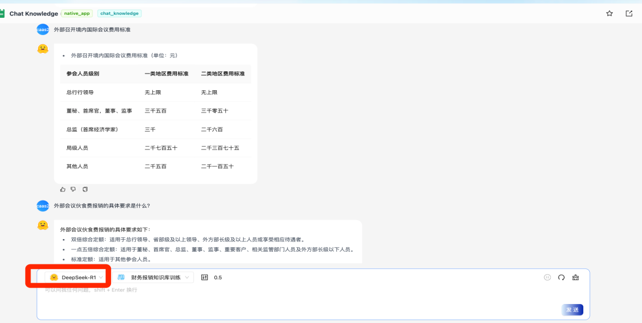Screen dimensions: 642x323
Task: Click the user question 外部召开境内国际会议费用标准
Action: coord(93,30)
